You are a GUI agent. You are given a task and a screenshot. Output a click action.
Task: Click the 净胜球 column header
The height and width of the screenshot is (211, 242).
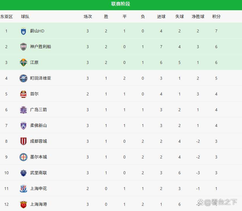coord(198,17)
